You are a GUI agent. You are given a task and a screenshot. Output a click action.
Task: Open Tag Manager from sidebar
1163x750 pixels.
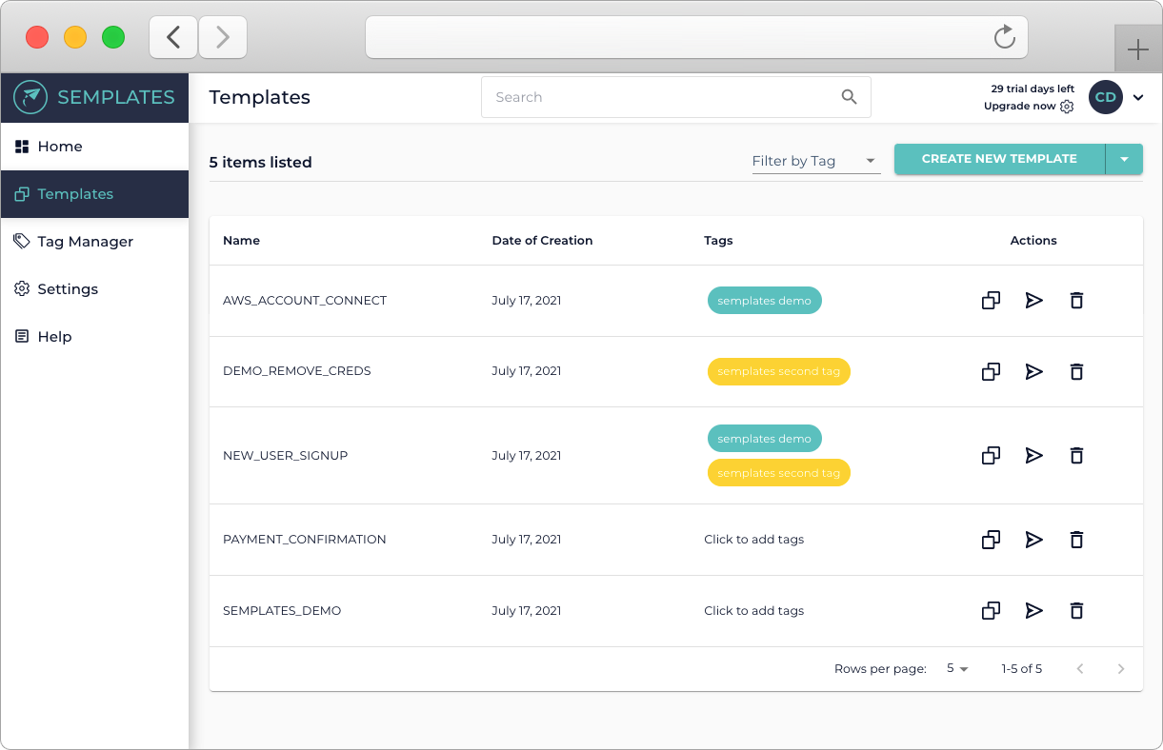click(94, 242)
